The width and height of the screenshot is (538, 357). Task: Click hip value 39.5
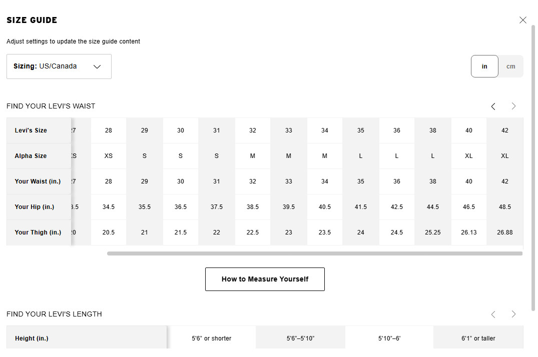[289, 207]
